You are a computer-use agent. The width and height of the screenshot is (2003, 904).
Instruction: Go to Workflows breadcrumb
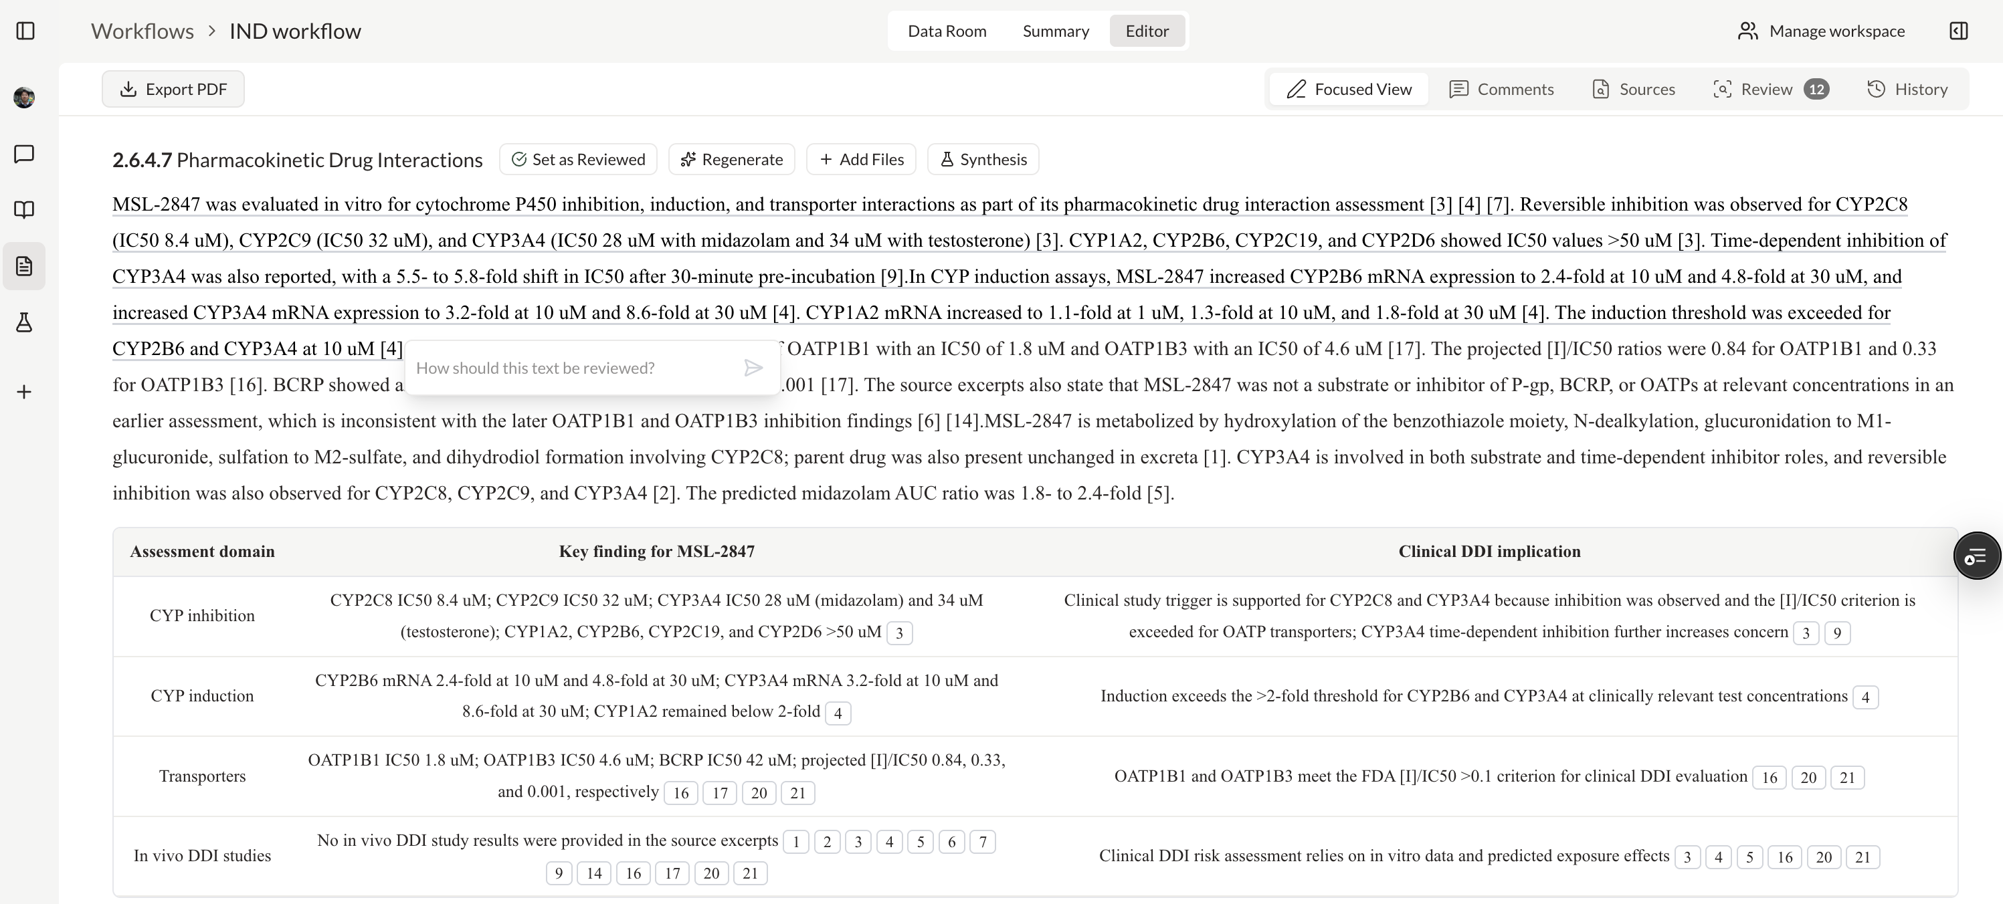pyautogui.click(x=142, y=31)
